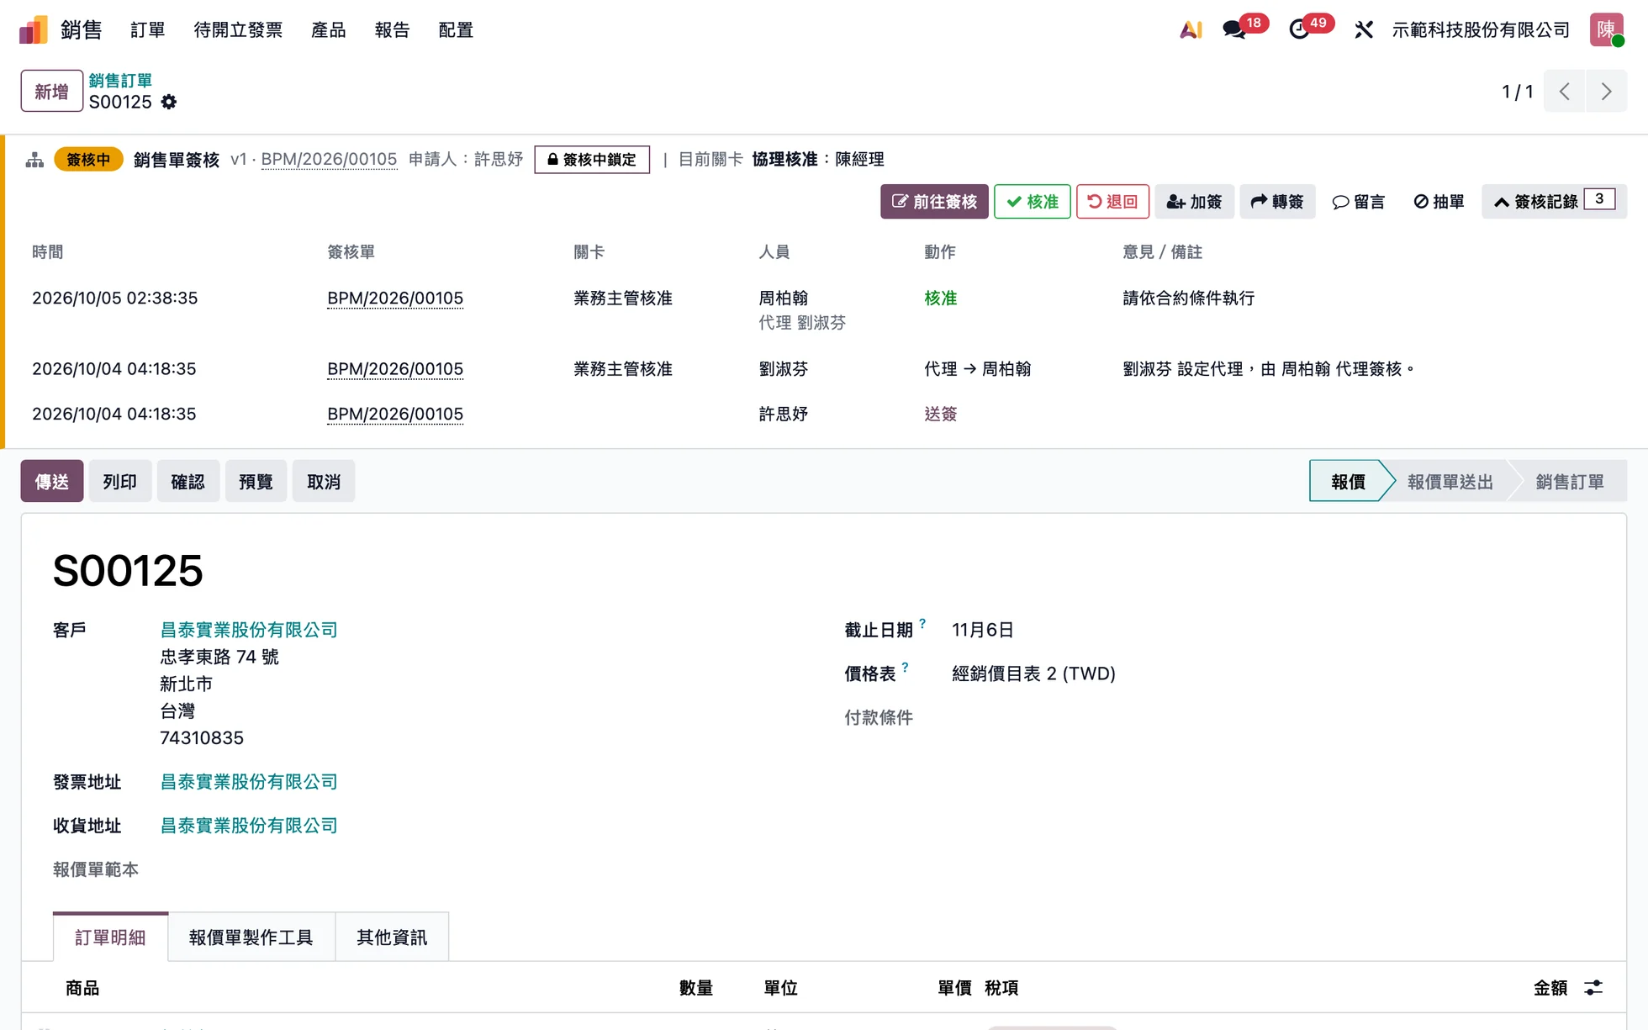Click the 付款條件 field
1648x1030 pixels.
pyautogui.click(x=879, y=717)
